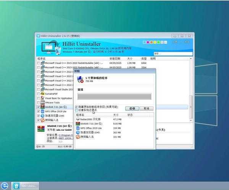The height and width of the screenshot is (190, 229).
Task: Select the WPS Office 2019 Lite icon in the dialog
Action: [x=78, y=128]
